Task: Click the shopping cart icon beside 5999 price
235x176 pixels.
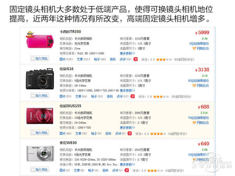Action: coord(194,49)
